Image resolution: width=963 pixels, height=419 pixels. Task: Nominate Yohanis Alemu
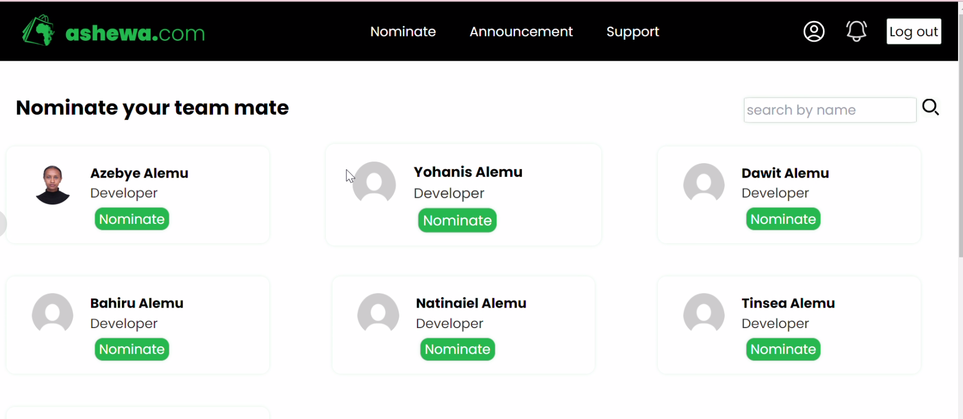457,220
